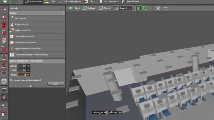
Task: Open the red cube outline sidebar icon
Action: pos(4,73)
